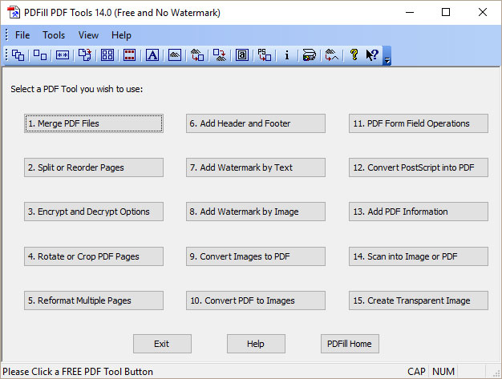Click the yellow question mark Help icon
The height and width of the screenshot is (379, 502).
[354, 55]
